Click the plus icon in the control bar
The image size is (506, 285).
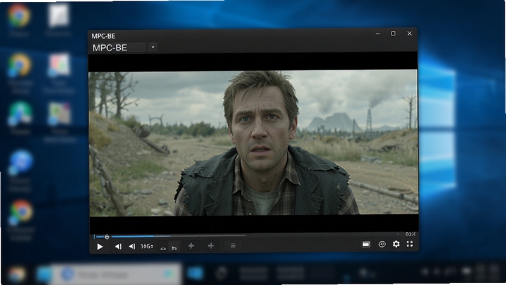[x=211, y=246]
